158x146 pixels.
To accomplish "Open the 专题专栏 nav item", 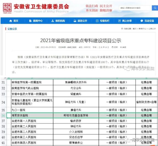I will 102,21.
